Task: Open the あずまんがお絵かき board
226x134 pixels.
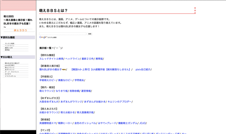Action: pos(95,102)
